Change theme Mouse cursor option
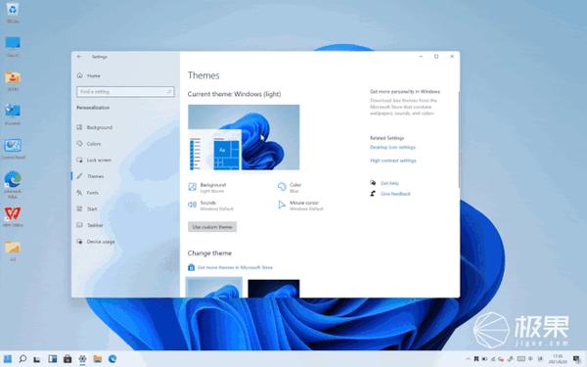This screenshot has height=367, width=587. click(300, 206)
